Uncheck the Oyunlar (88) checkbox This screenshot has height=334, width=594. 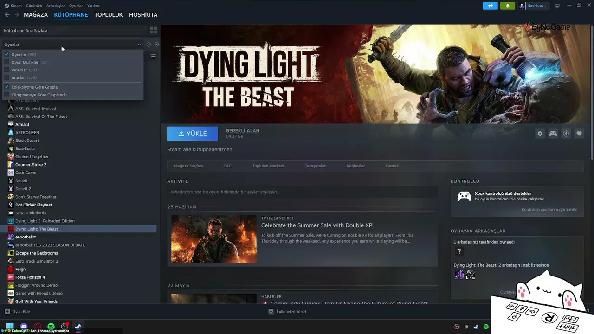point(7,54)
